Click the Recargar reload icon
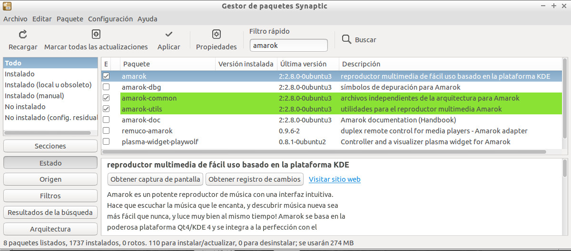571x251 pixels. (23, 34)
